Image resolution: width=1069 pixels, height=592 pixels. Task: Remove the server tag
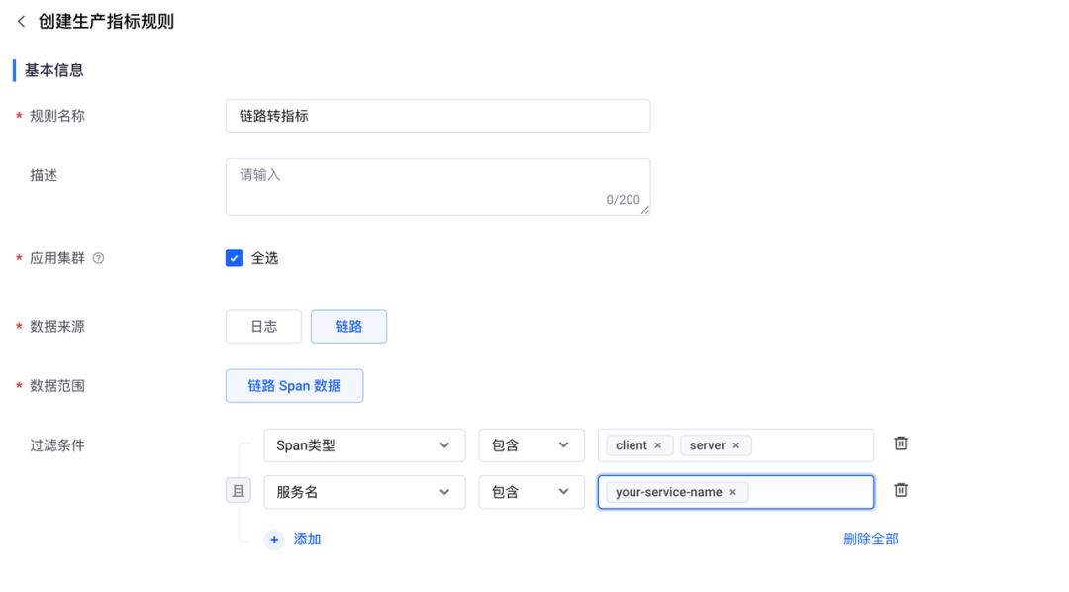click(736, 445)
